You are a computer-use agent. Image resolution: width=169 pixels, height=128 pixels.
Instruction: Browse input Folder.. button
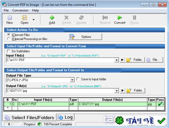point(135,60)
